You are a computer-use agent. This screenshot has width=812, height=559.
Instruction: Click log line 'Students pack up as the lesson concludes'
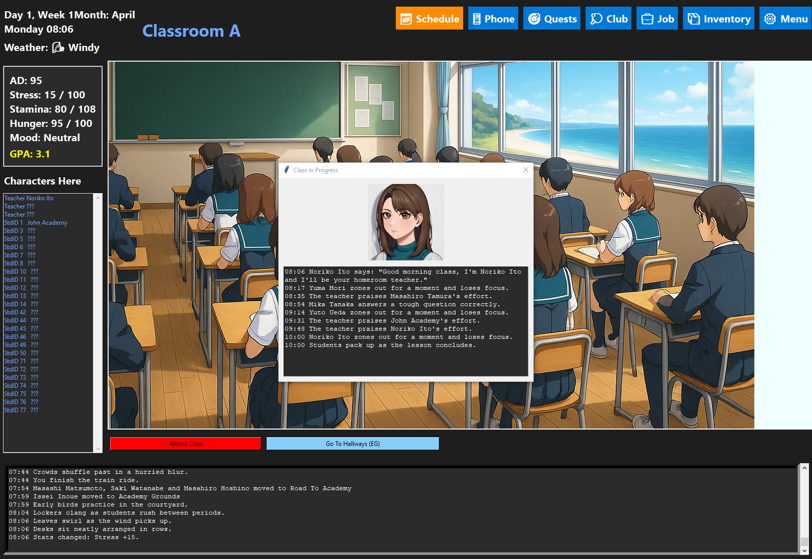pos(380,345)
